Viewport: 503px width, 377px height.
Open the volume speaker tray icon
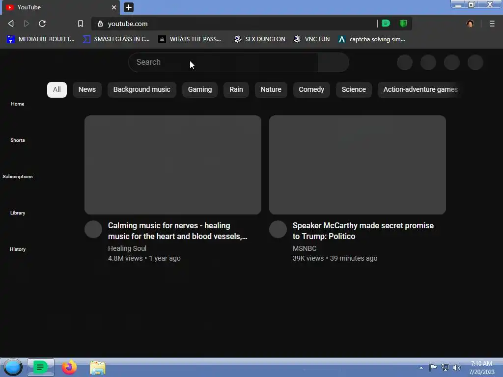457,367
